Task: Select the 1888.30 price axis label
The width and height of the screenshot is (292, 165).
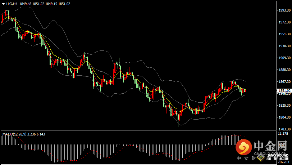Action: pos(284,70)
